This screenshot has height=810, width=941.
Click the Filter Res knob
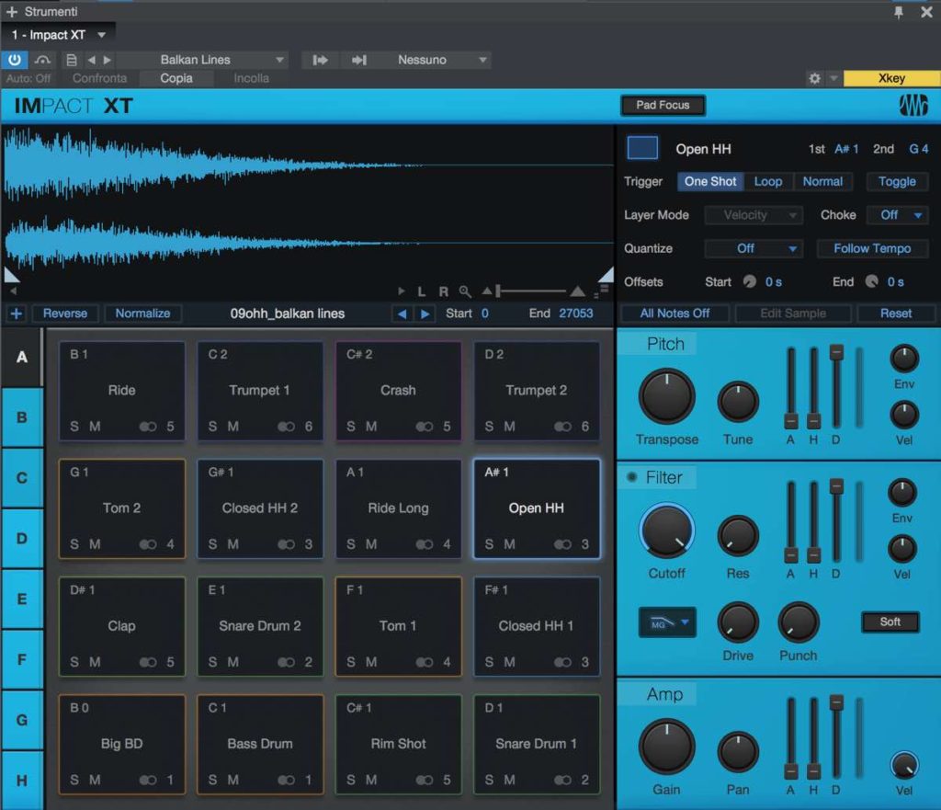tap(738, 536)
